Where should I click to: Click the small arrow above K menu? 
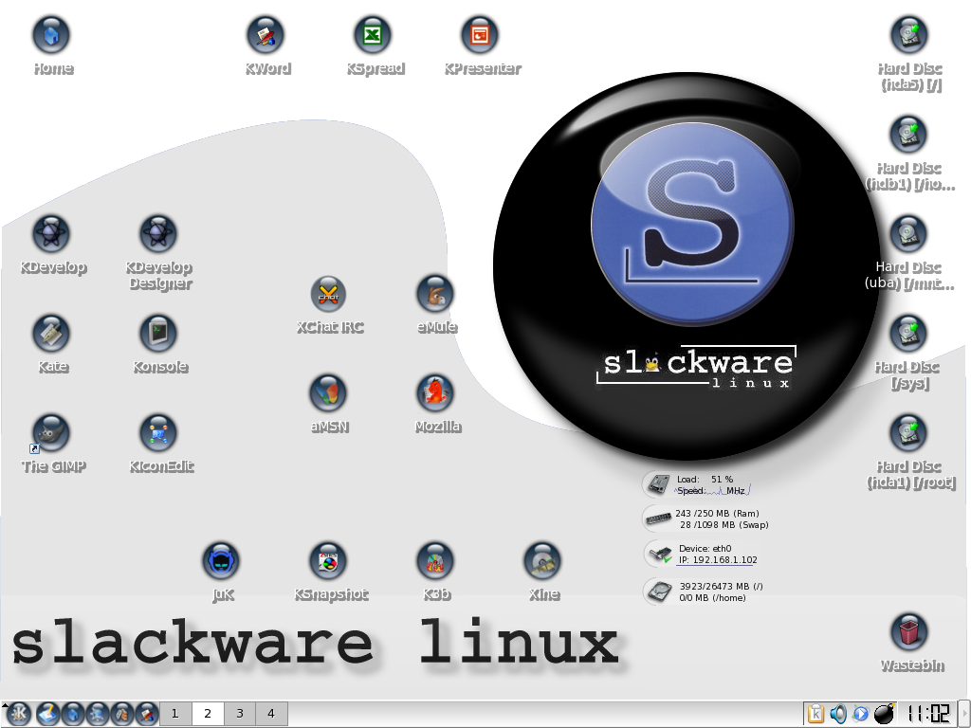[x=5, y=705]
